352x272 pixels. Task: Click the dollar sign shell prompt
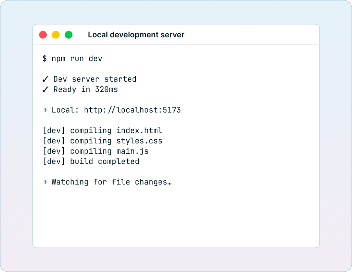(x=44, y=58)
